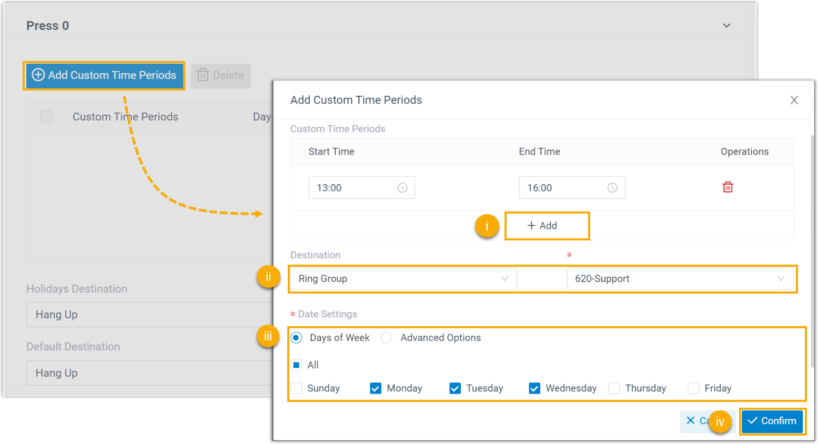
Task: Check the Sunday checkbox
Action: click(297, 388)
